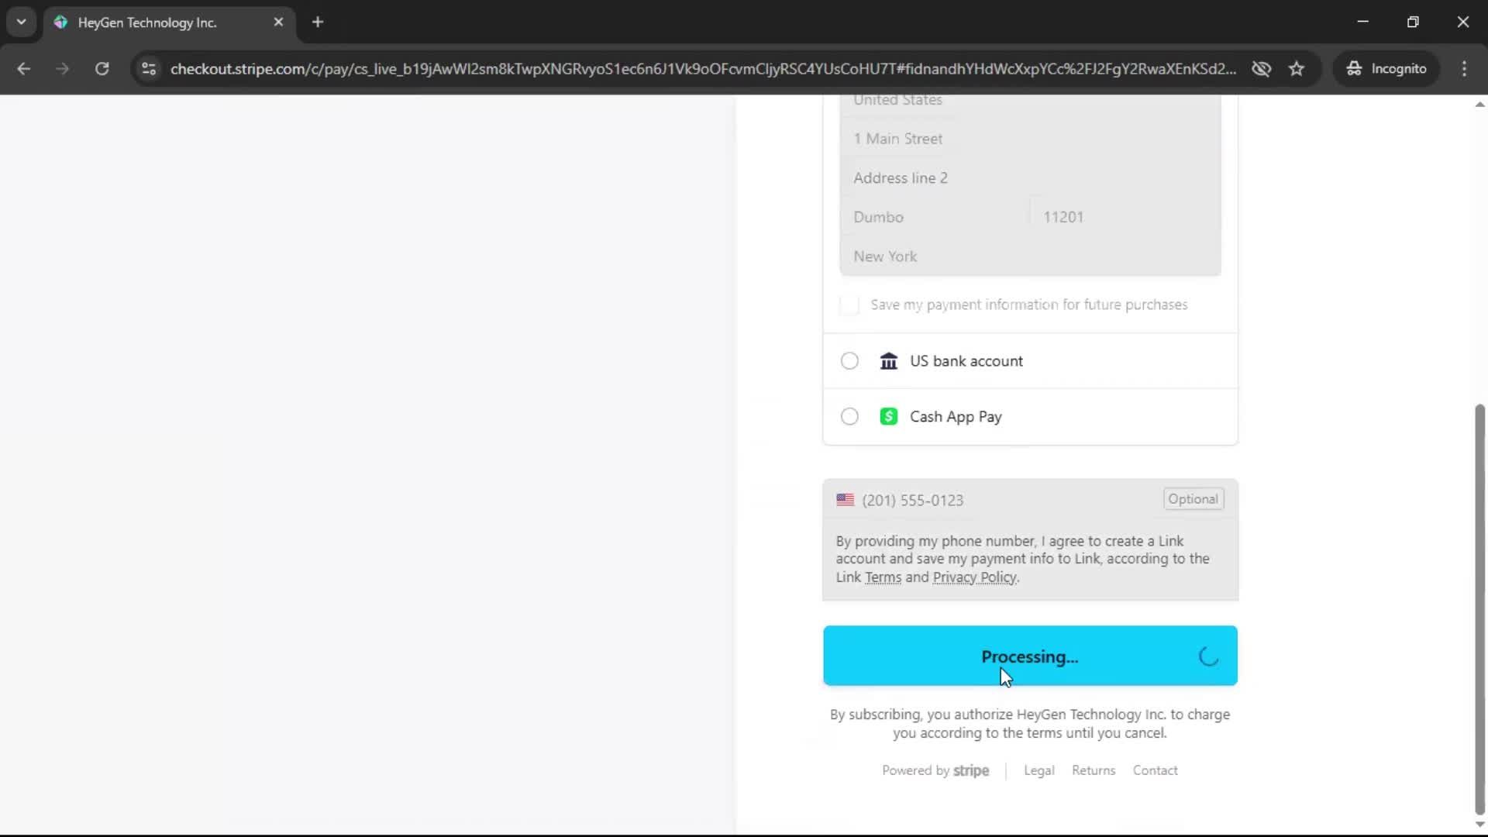This screenshot has height=837, width=1488.
Task: Click the Processing subscribe button
Action: tap(1029, 656)
